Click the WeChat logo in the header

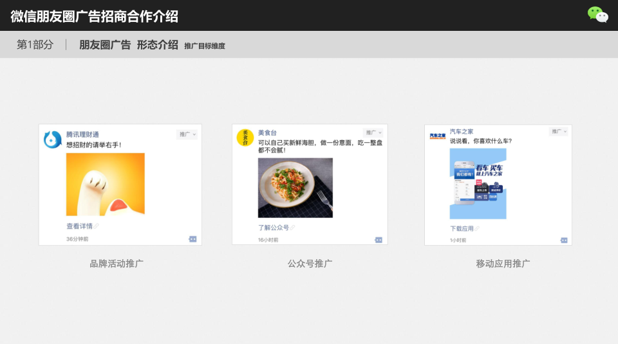click(x=597, y=15)
